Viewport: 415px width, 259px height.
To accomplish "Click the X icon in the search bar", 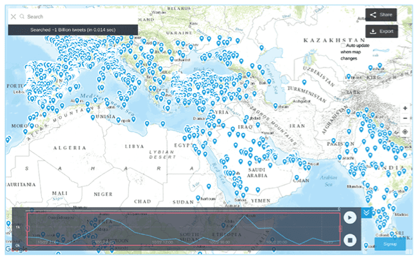I will tap(13, 16).
